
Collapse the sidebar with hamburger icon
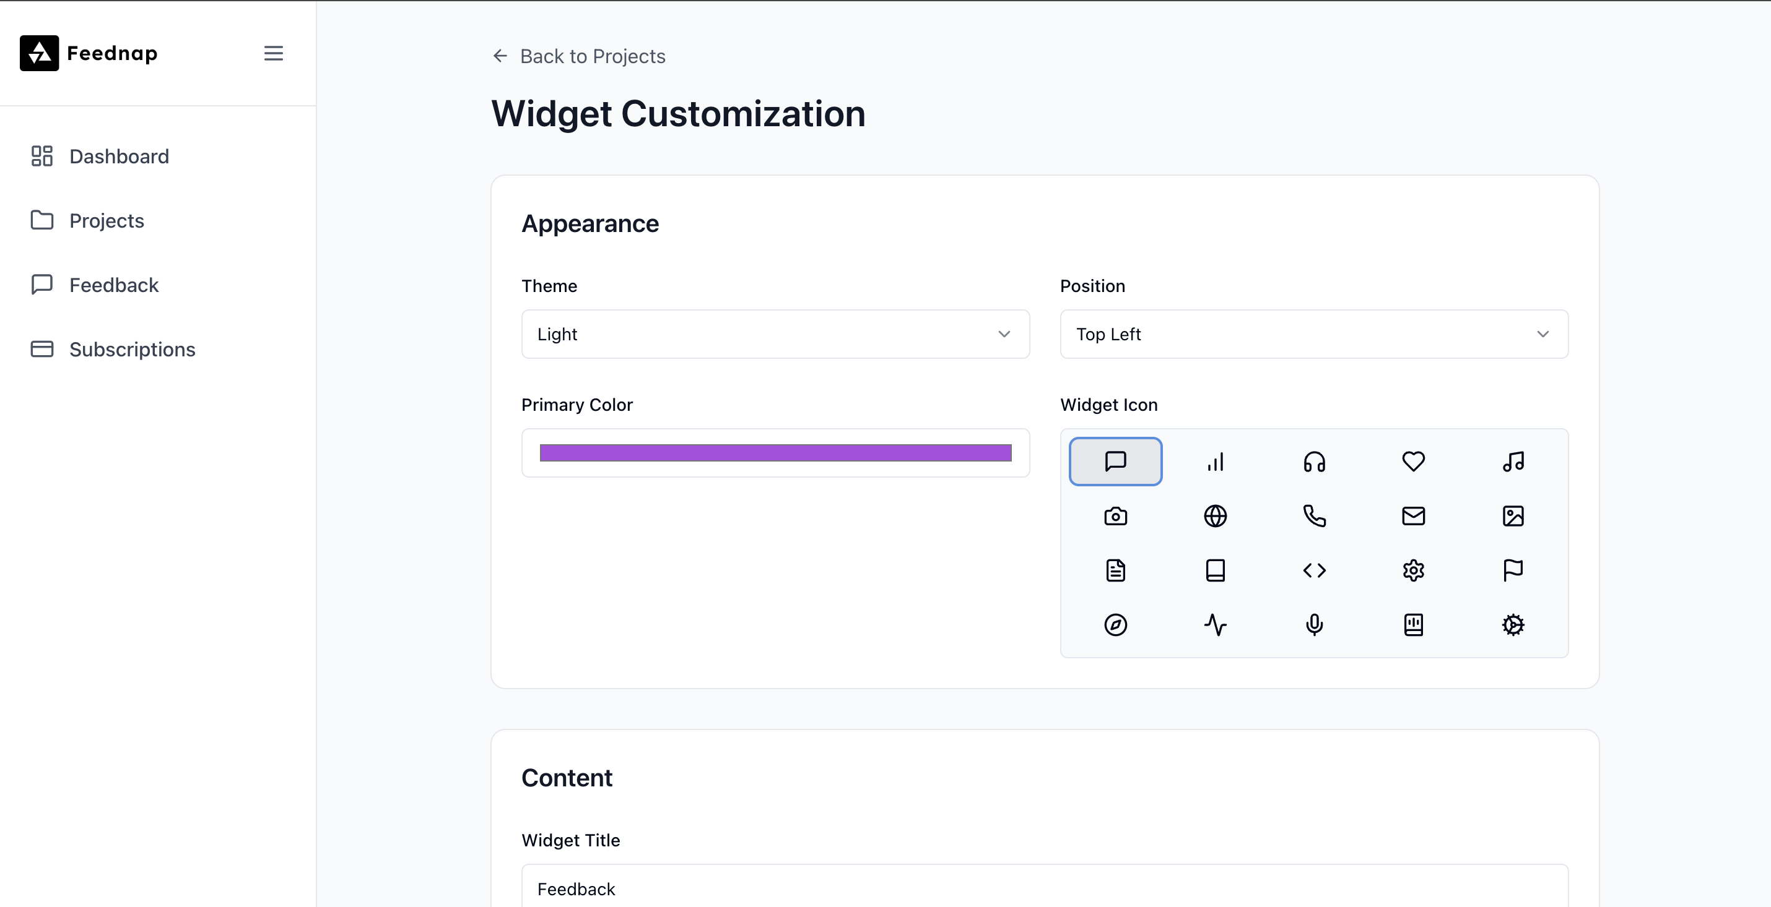pyautogui.click(x=273, y=54)
